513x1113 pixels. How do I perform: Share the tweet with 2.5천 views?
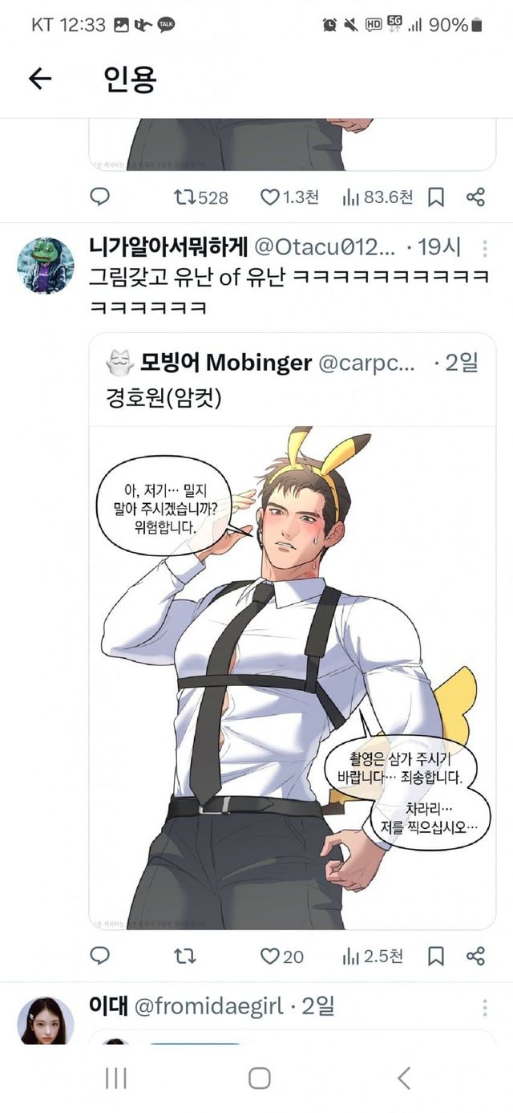pos(475,956)
